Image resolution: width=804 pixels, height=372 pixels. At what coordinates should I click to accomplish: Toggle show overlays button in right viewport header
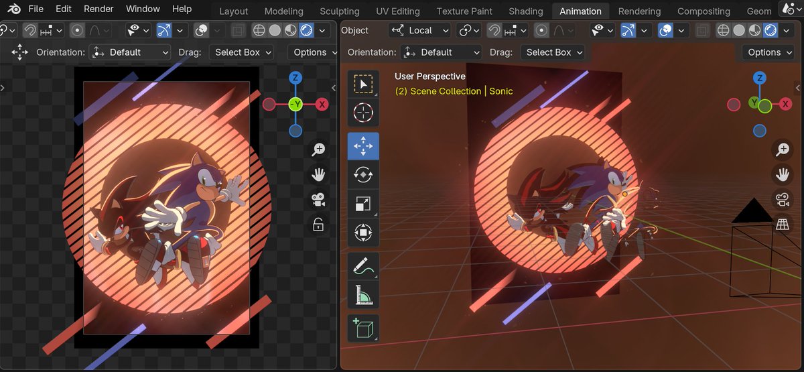point(665,30)
